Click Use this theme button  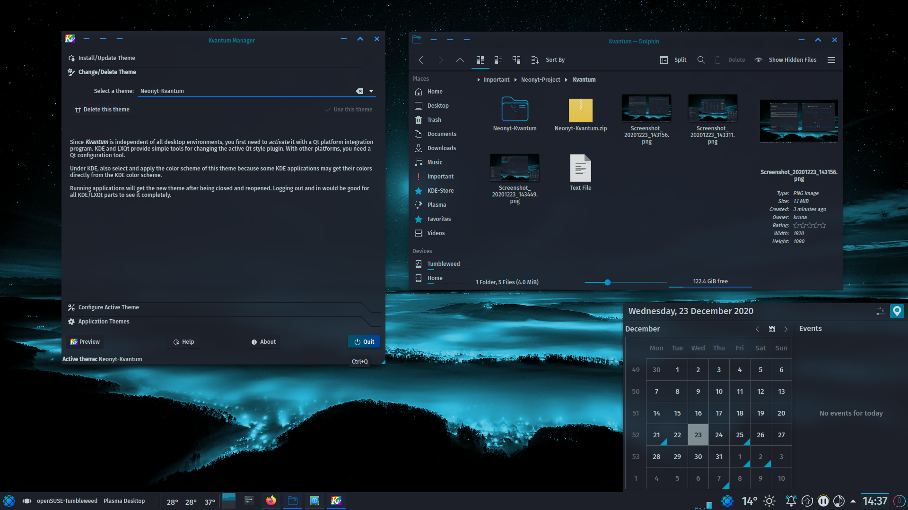[x=349, y=110]
